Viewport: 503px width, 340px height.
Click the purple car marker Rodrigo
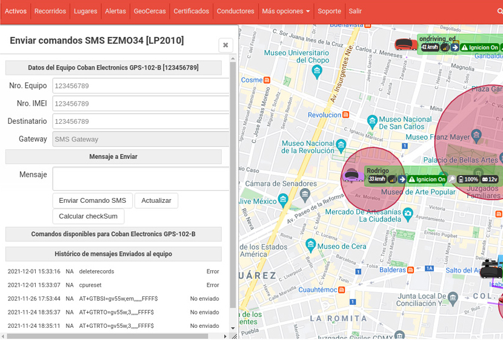[x=353, y=176]
